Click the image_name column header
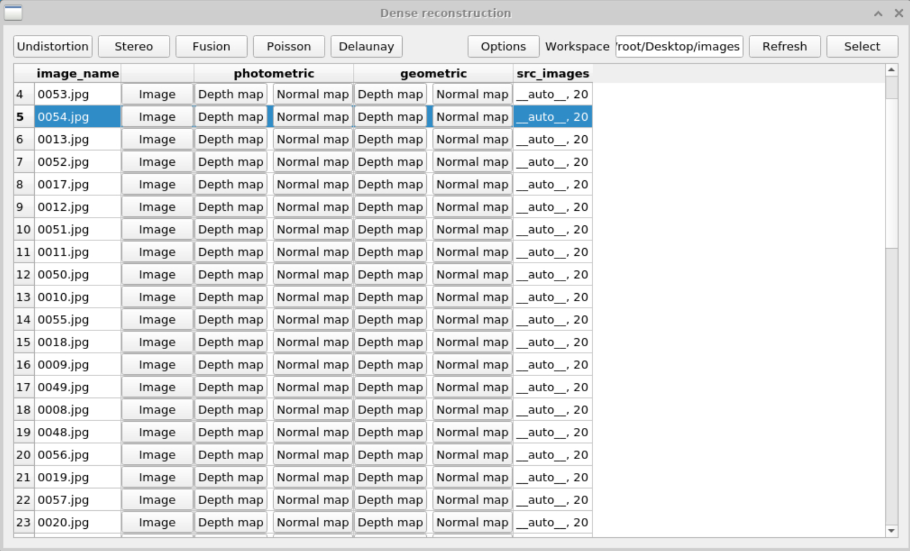The width and height of the screenshot is (910, 551). point(78,73)
